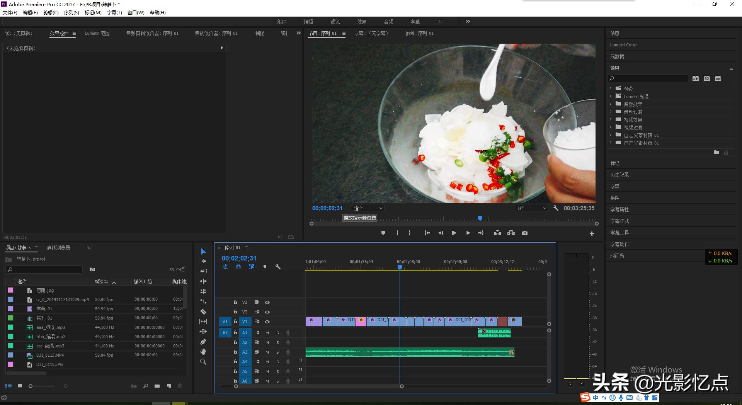Hide track V2 with its eye icon

point(267,312)
